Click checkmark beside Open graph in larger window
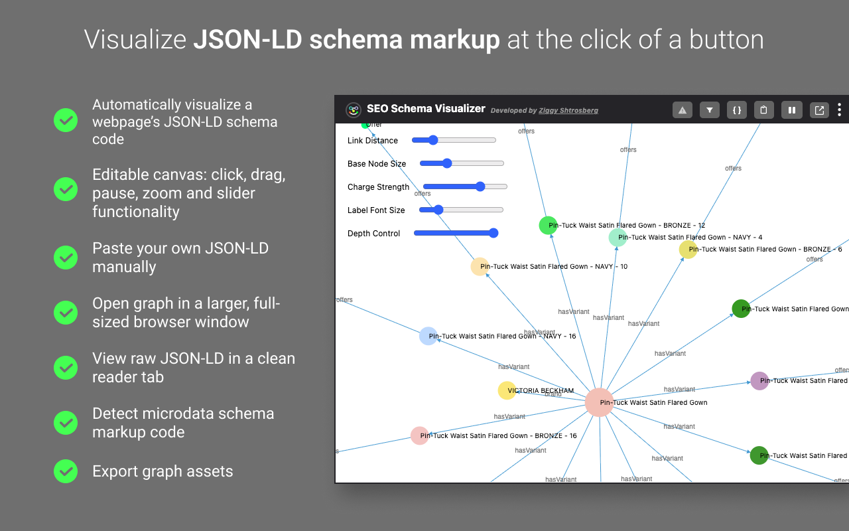The width and height of the screenshot is (849, 531). coord(65,312)
